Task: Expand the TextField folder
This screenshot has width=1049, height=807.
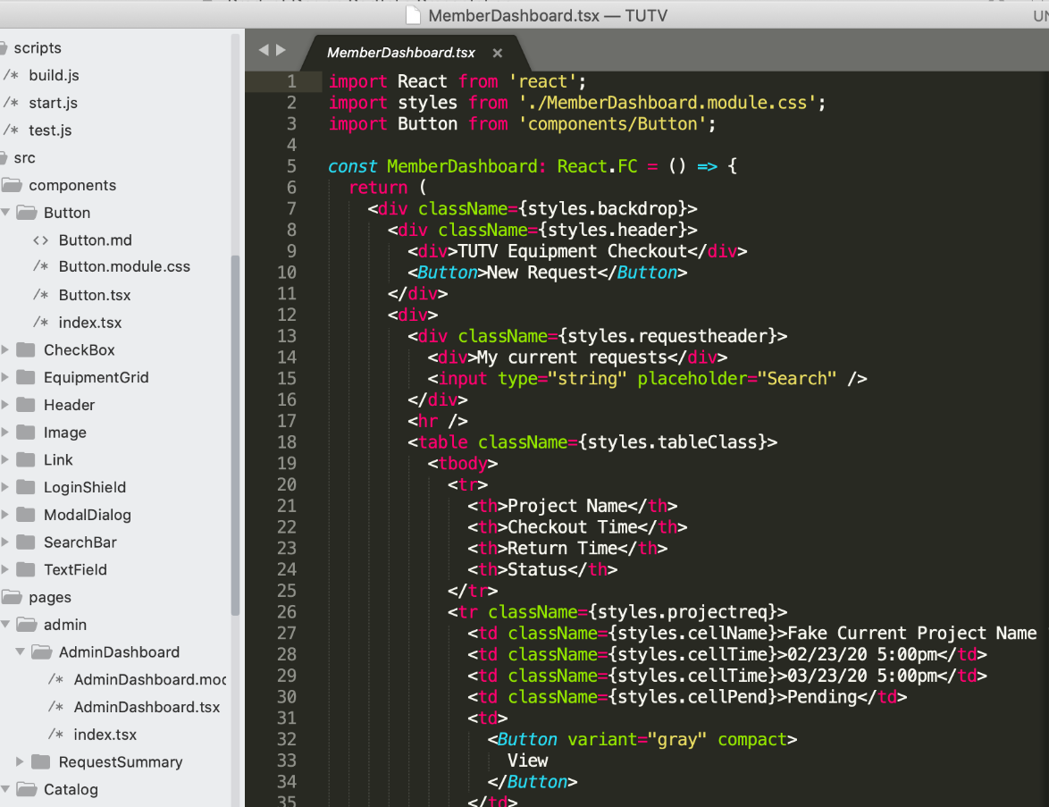Action: pyautogui.click(x=5, y=568)
